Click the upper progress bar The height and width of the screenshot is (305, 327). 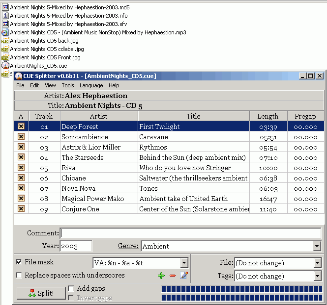coord(242,289)
